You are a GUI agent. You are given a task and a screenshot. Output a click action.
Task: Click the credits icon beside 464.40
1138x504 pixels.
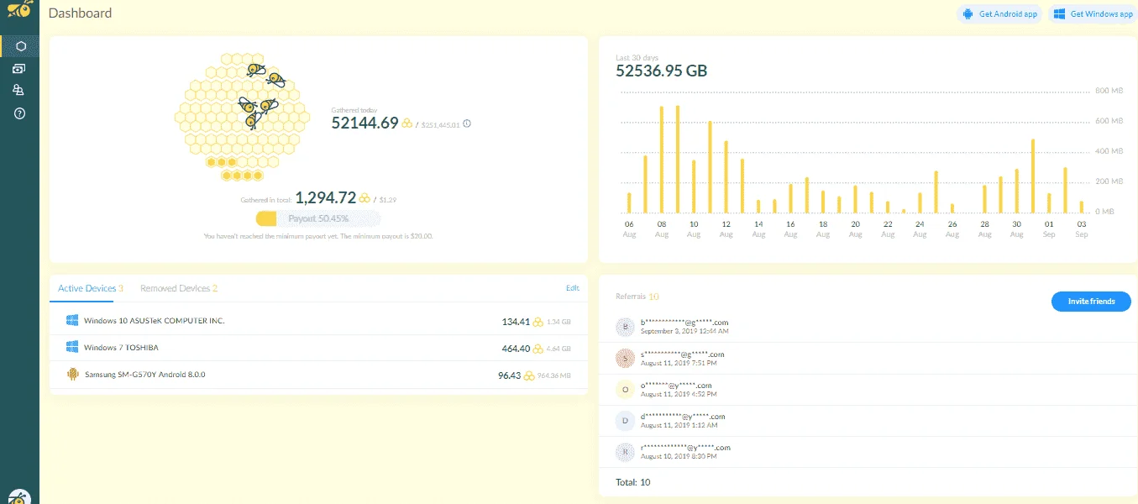538,349
